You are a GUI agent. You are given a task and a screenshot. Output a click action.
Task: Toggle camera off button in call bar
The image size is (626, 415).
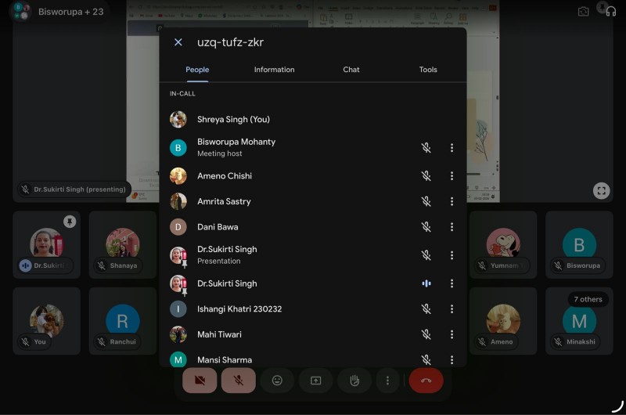(200, 381)
